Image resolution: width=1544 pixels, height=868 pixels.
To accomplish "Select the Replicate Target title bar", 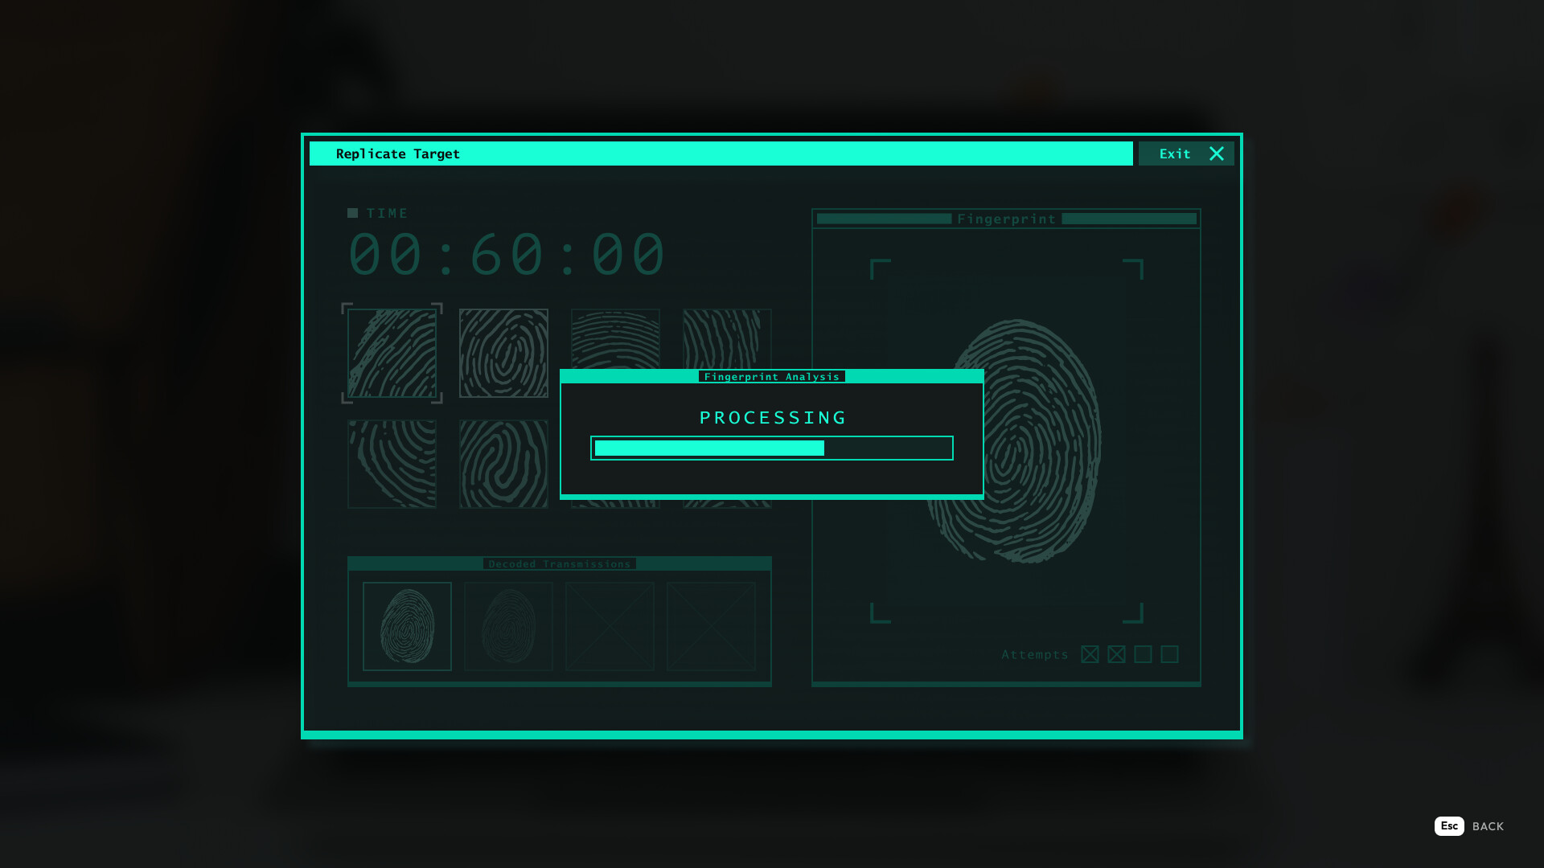I will [398, 154].
